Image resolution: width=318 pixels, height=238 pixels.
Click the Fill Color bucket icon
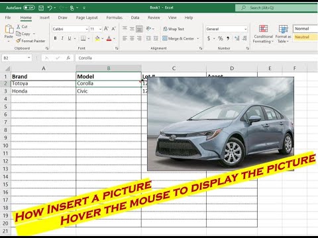[x=97, y=38]
